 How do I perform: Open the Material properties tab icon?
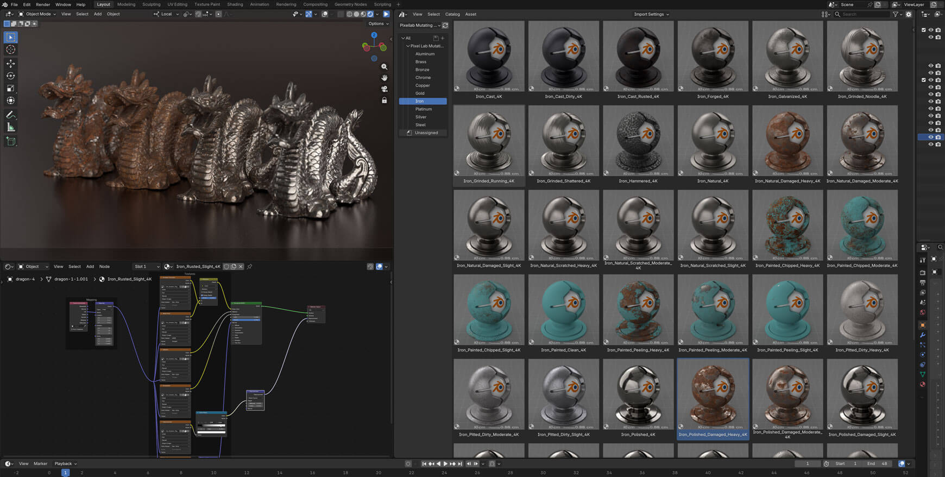922,385
